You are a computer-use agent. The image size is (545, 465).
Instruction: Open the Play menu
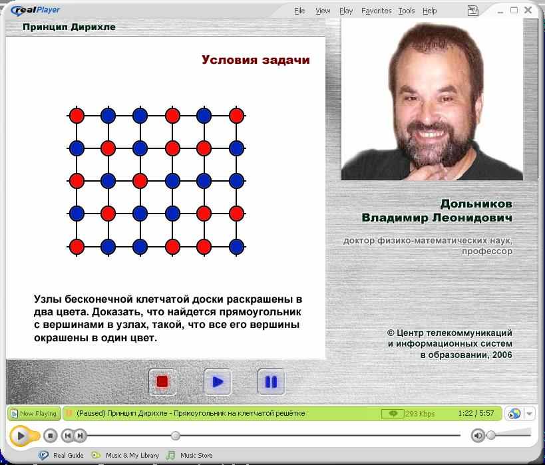click(x=346, y=11)
